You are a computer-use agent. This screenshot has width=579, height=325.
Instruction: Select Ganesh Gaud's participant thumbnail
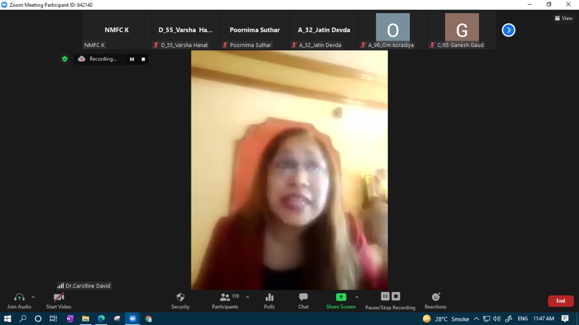coord(461,30)
